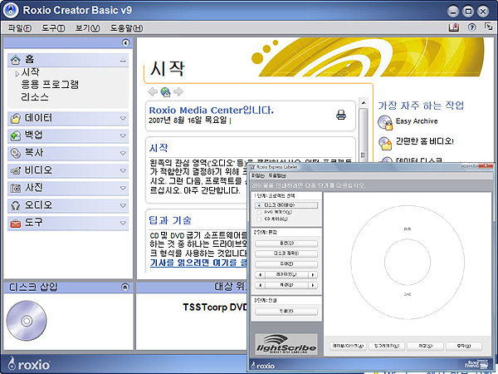Click the 사진 camera icon

[15, 189]
